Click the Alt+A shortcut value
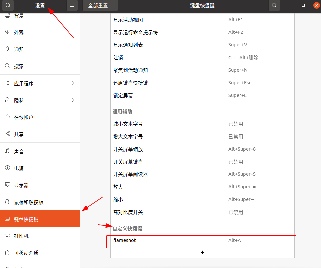This screenshot has height=268, width=321. click(x=234, y=240)
